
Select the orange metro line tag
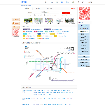[x=24, y=32]
